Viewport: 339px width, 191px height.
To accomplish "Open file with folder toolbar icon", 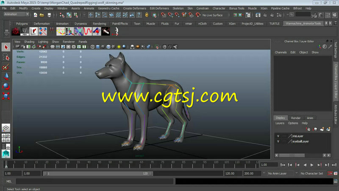I will (42, 15).
